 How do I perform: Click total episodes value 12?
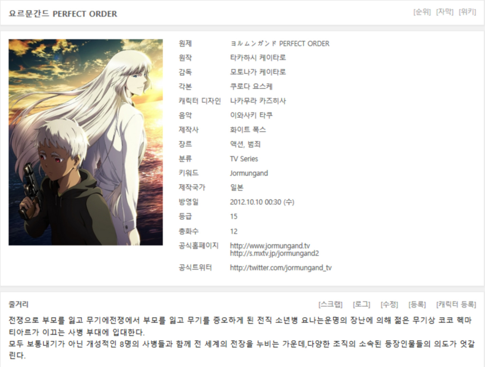point(234,231)
